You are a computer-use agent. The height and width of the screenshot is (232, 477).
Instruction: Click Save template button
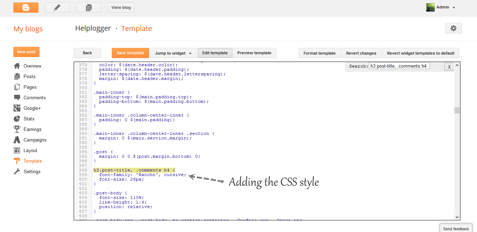[130, 53]
